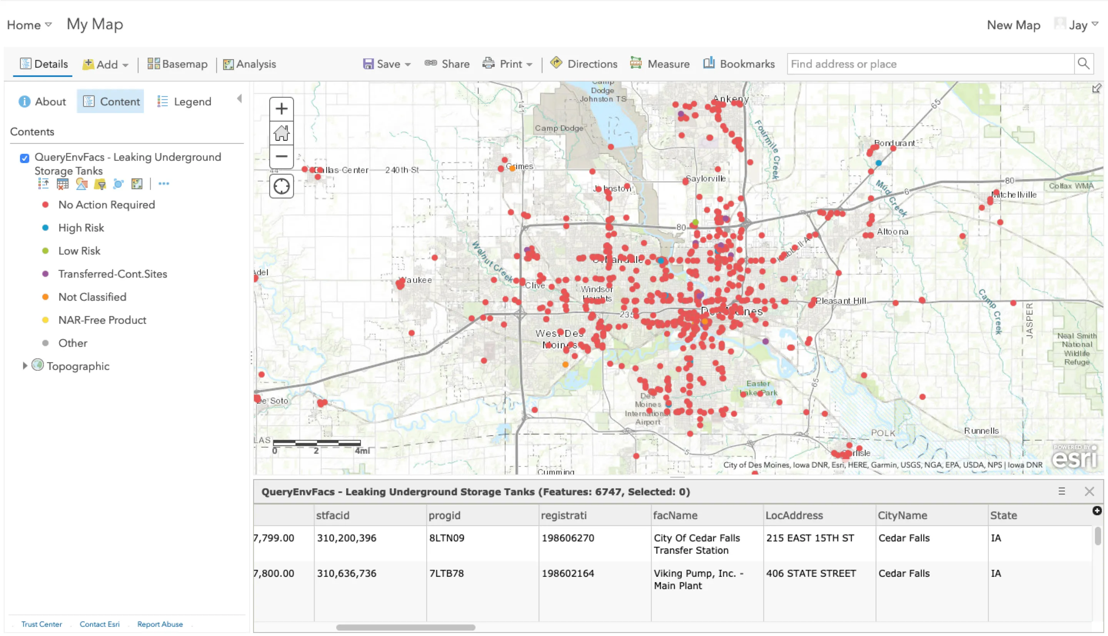Zoom in using the plus button
Image resolution: width=1108 pixels, height=636 pixels.
click(x=281, y=109)
